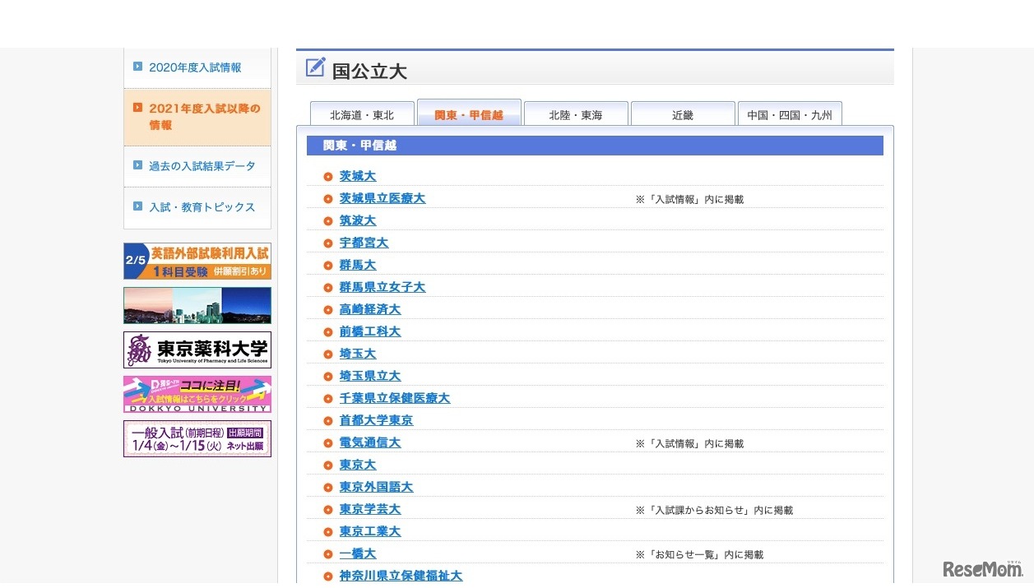The width and height of the screenshot is (1034, 588).
Task: Open the 英語外部試験利用入試 banner
Action: click(197, 261)
